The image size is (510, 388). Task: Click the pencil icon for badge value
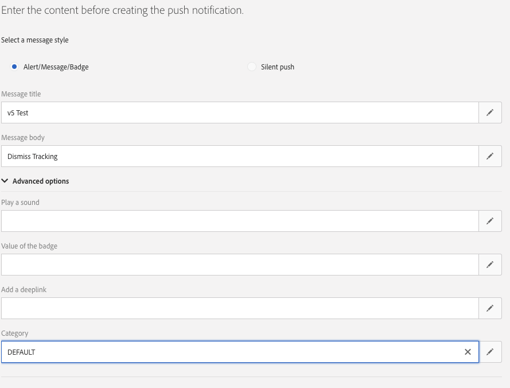490,265
